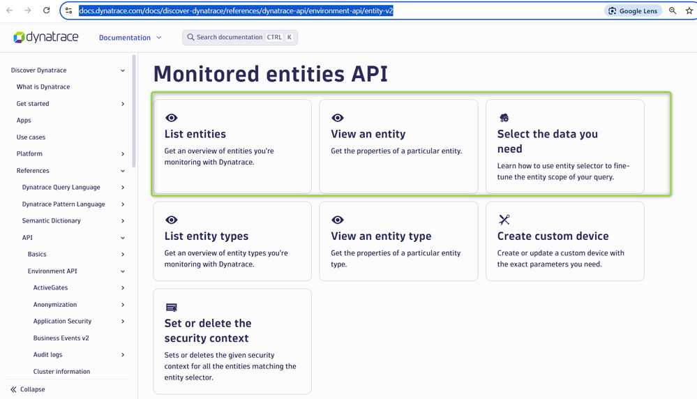This screenshot has width=697, height=399.
Task: Open the View an entity type card
Action: [398, 241]
